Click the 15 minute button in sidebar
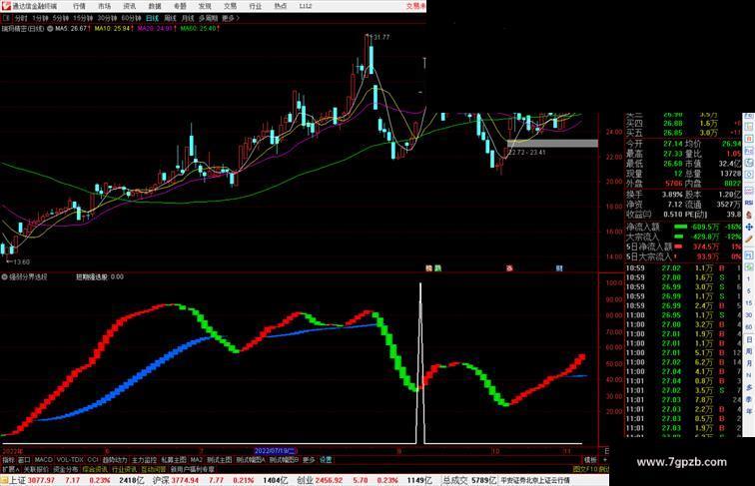755x486 pixels. [x=749, y=303]
